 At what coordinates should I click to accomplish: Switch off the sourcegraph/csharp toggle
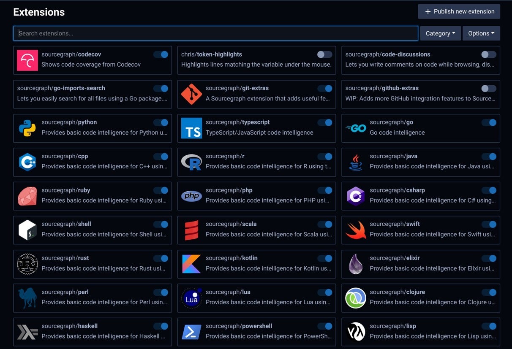pyautogui.click(x=489, y=190)
